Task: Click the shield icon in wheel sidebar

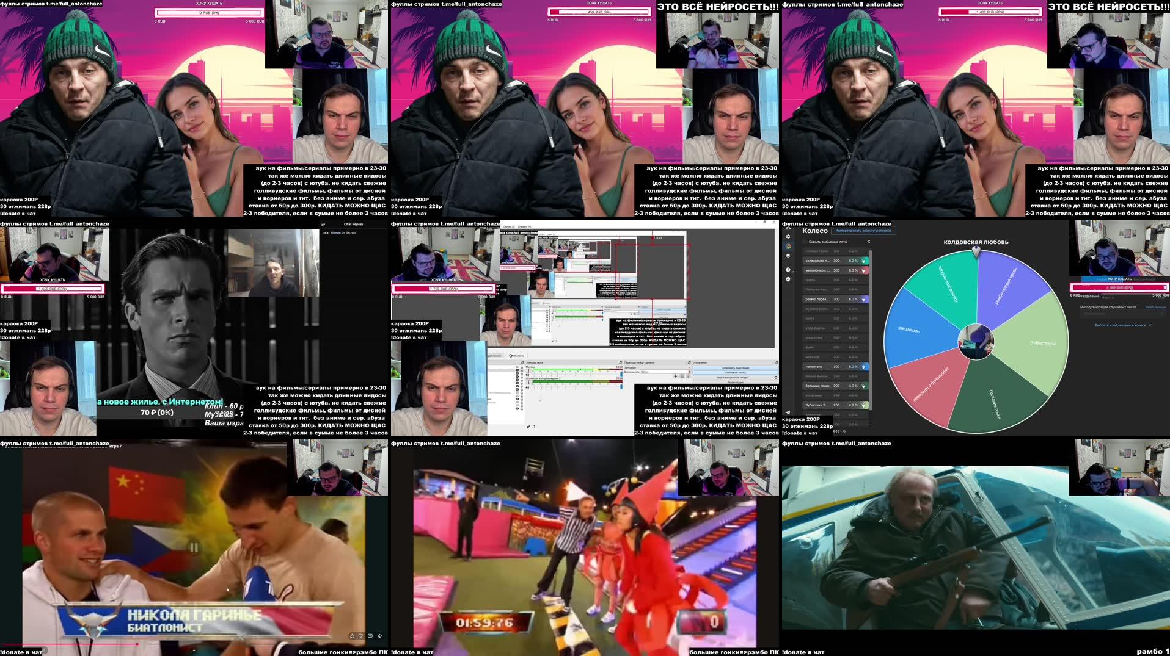Action: click(x=788, y=279)
